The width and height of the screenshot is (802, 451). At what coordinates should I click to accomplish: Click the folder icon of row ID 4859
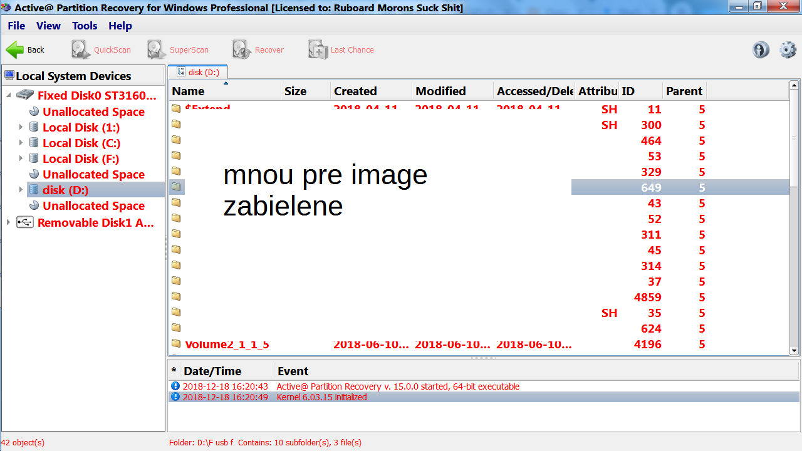click(x=176, y=296)
